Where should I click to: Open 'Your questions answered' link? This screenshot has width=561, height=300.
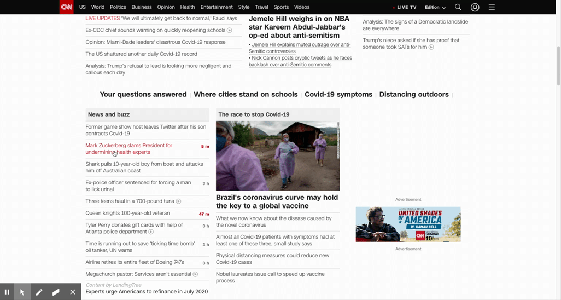[143, 94]
